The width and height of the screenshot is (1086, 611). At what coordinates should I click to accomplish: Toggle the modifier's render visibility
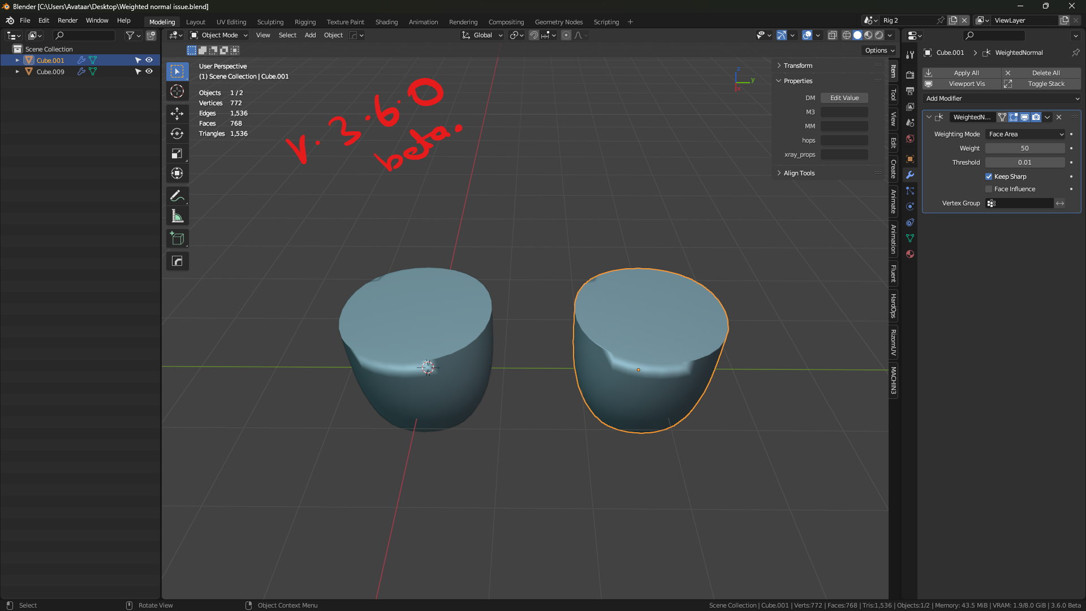1036,117
